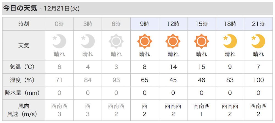Select the 9時 column header
Viewport: 275px width, 123px height.
click(x=145, y=24)
